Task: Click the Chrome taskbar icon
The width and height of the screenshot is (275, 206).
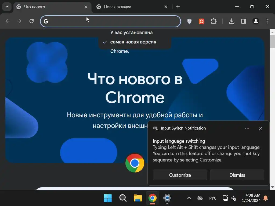Action: (153, 198)
